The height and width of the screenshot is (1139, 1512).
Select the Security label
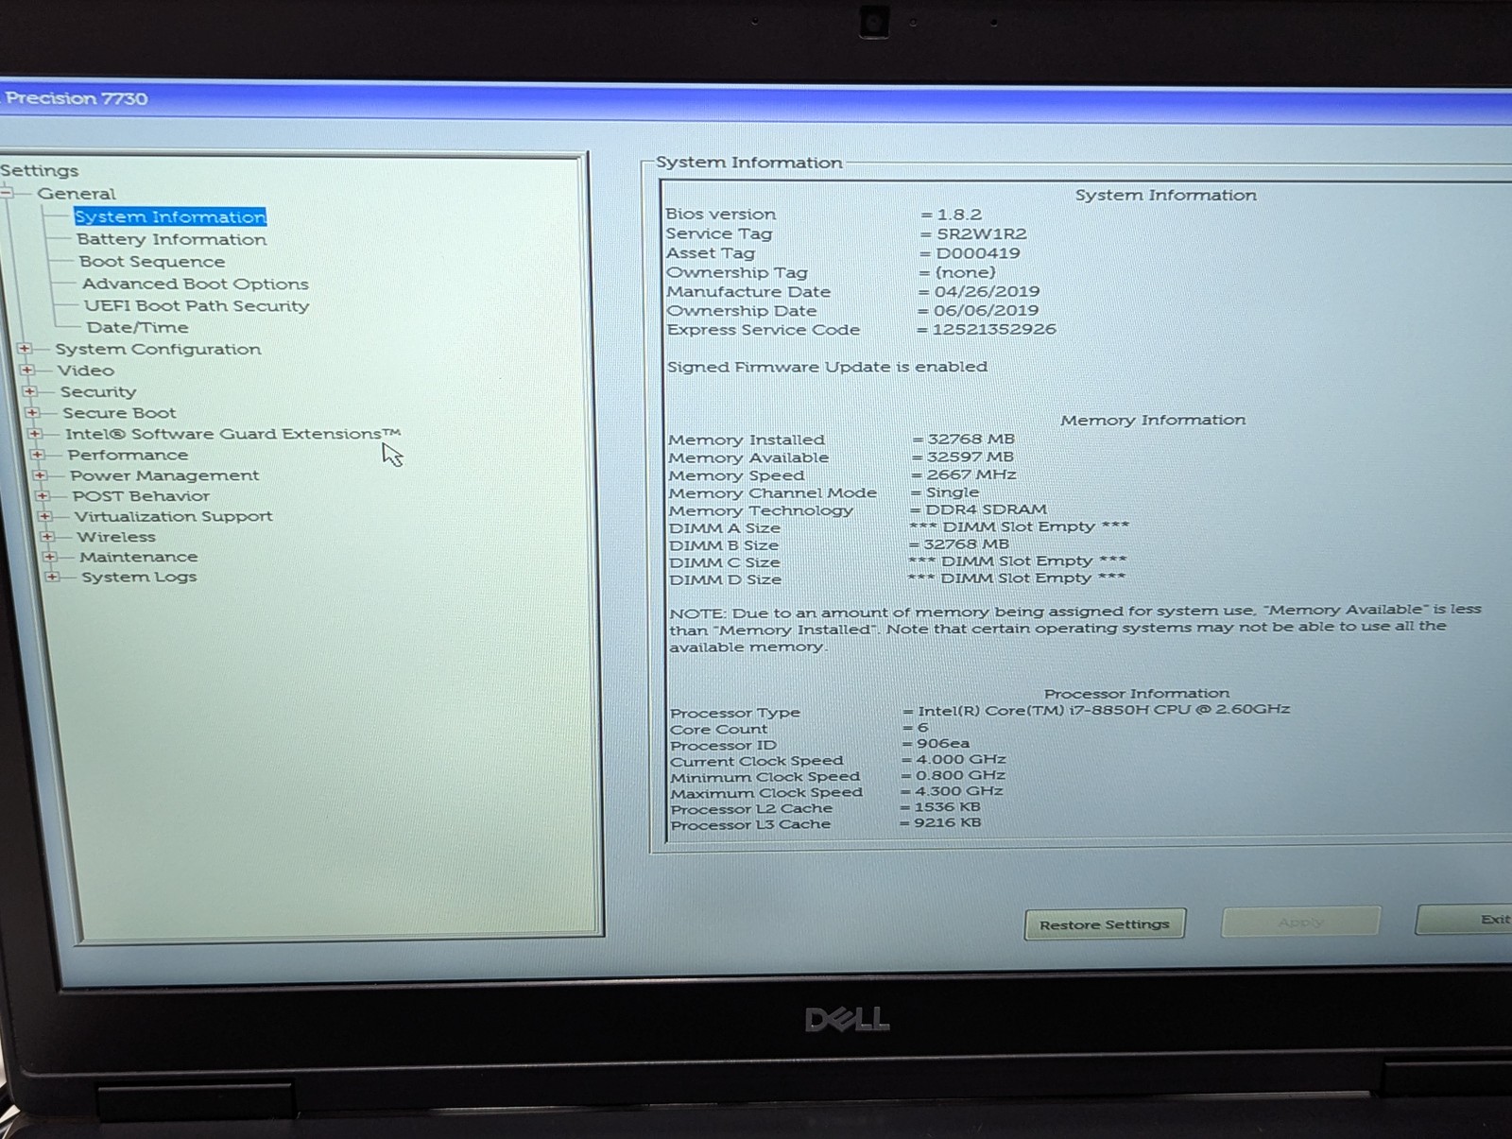pyautogui.click(x=98, y=391)
